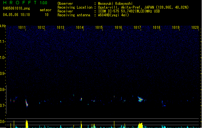Click the ICOM IC-575 53.7492 MHz USB text
Viewport: 202px width, 128px height.
click(129, 11)
